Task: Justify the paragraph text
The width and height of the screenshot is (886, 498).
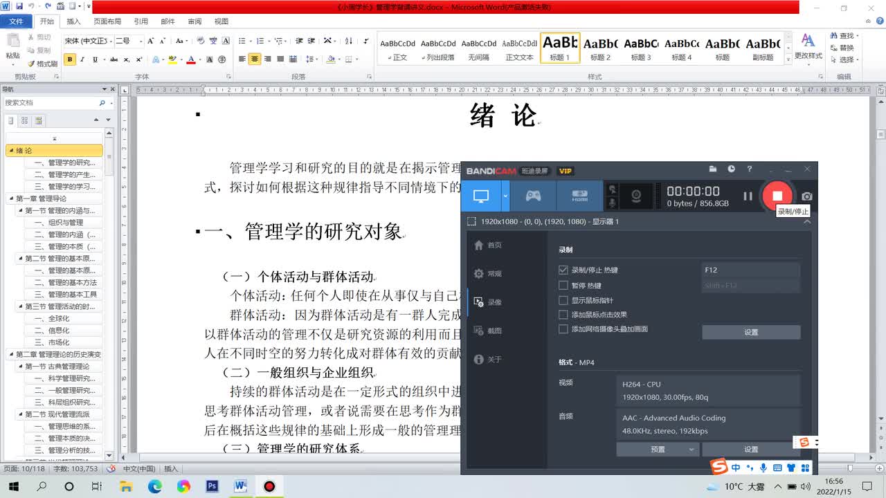Action: click(280, 59)
